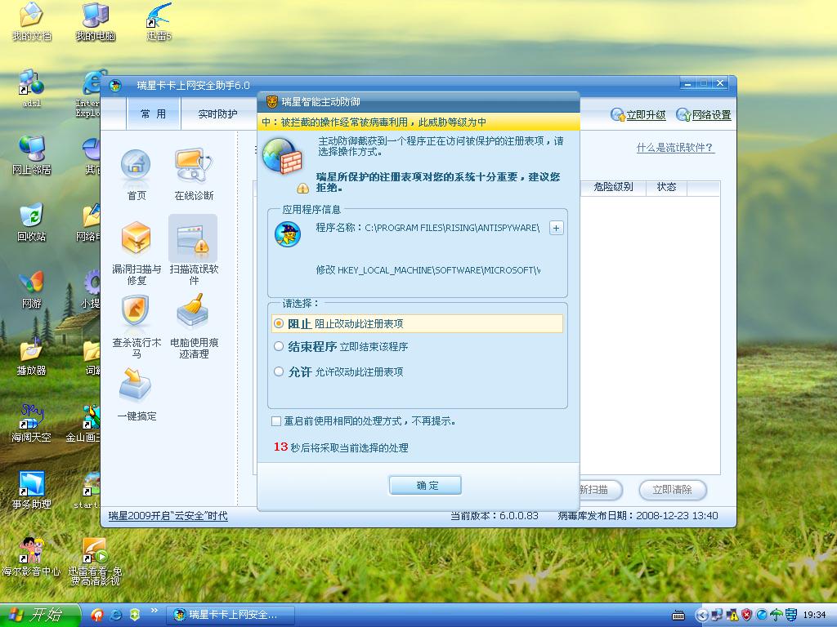The height and width of the screenshot is (627, 837).
Task: Expand the quick launch overflow chevron
Action: 154,611
